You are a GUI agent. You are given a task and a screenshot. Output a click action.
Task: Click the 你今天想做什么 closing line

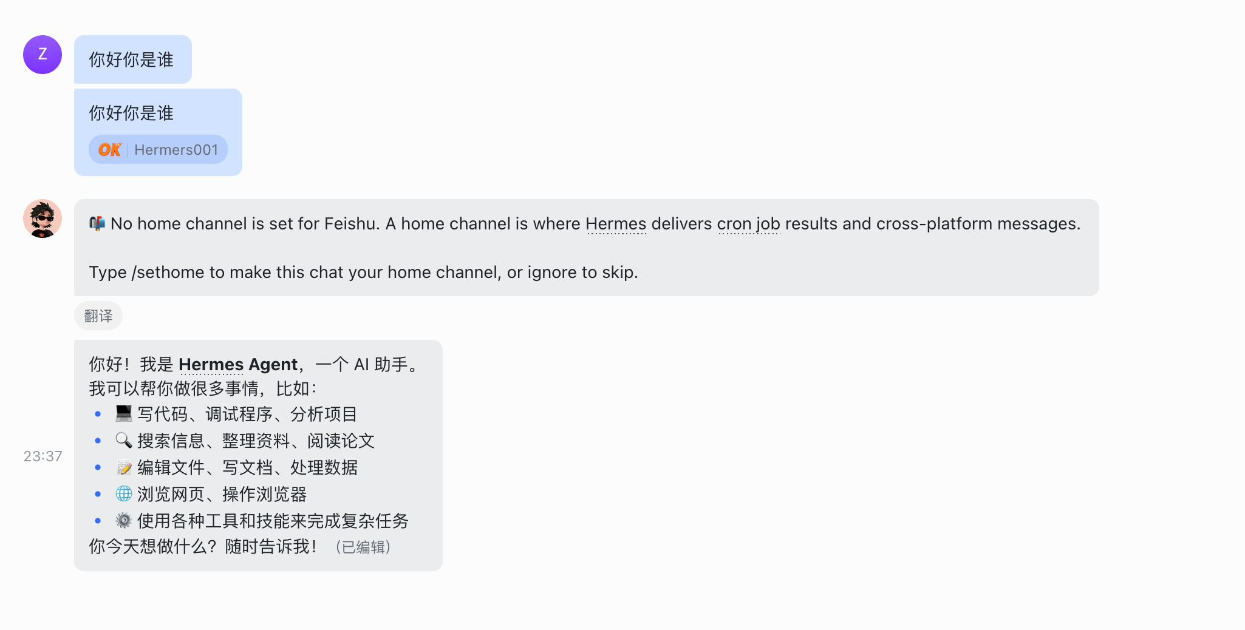pos(203,547)
